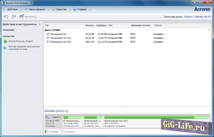Collapse the Диск 1 (MBR) group
Image resolution: width=214 pixels, height=137 pixels.
pos(208,30)
